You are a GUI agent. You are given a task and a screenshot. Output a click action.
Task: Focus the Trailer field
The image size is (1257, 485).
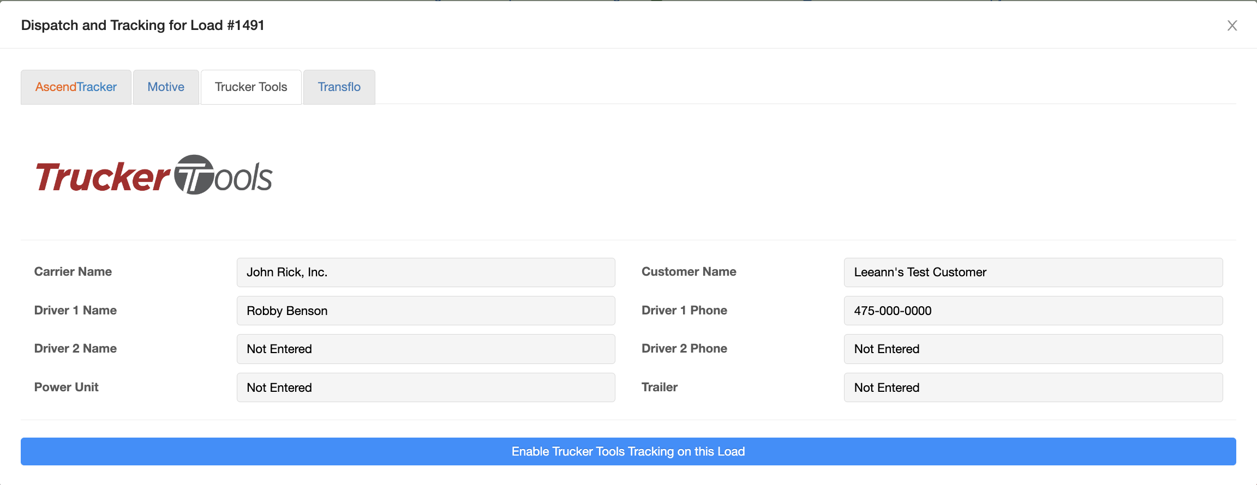pyautogui.click(x=1033, y=387)
